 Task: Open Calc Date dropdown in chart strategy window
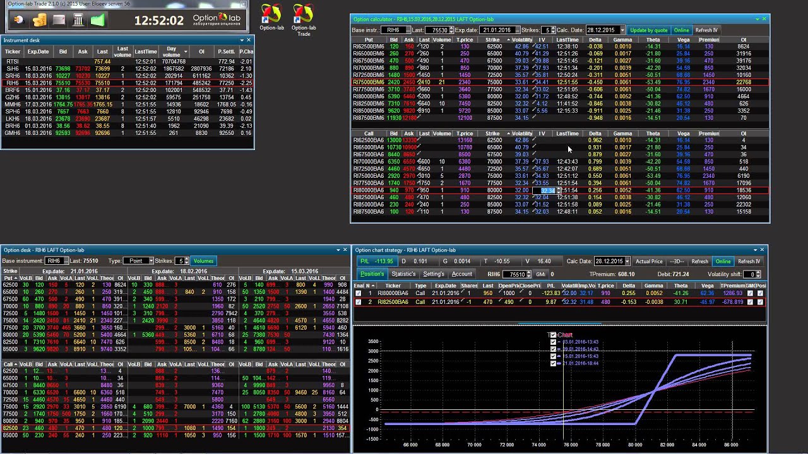627,262
